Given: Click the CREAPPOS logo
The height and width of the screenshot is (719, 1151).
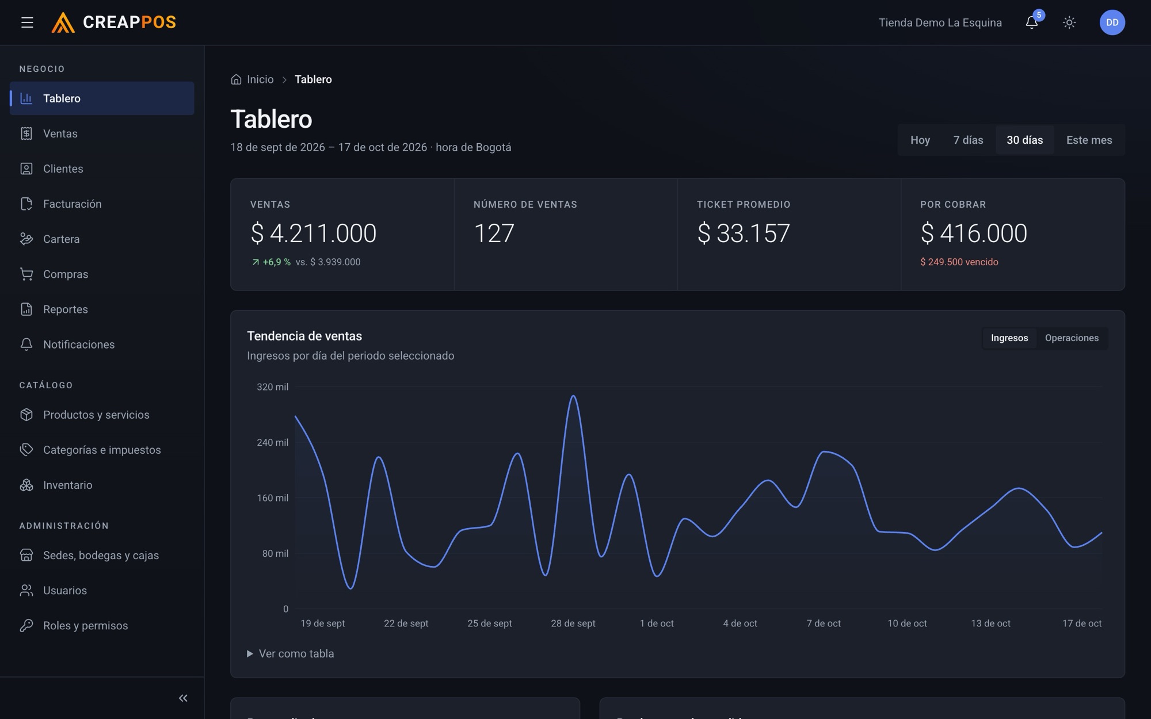Looking at the screenshot, I should (114, 22).
